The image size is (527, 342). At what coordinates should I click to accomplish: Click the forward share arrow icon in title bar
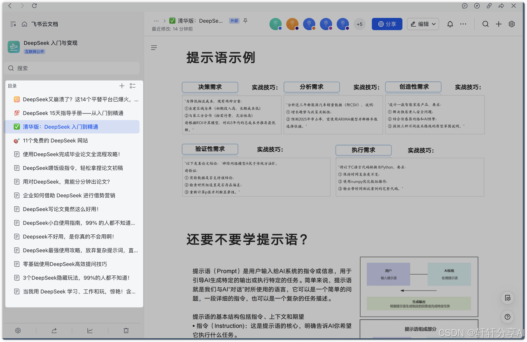point(501,6)
